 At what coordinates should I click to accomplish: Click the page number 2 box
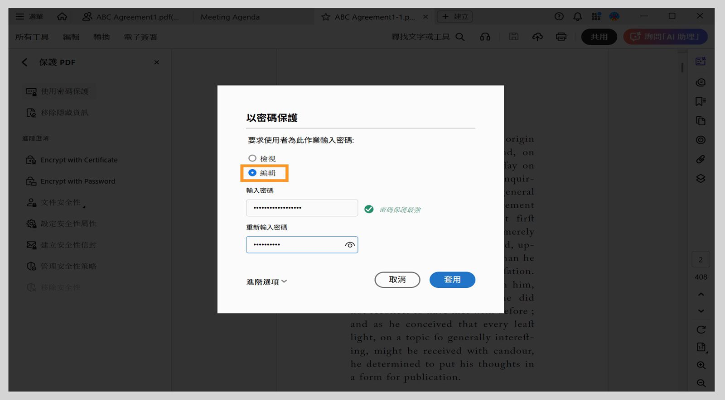701,260
